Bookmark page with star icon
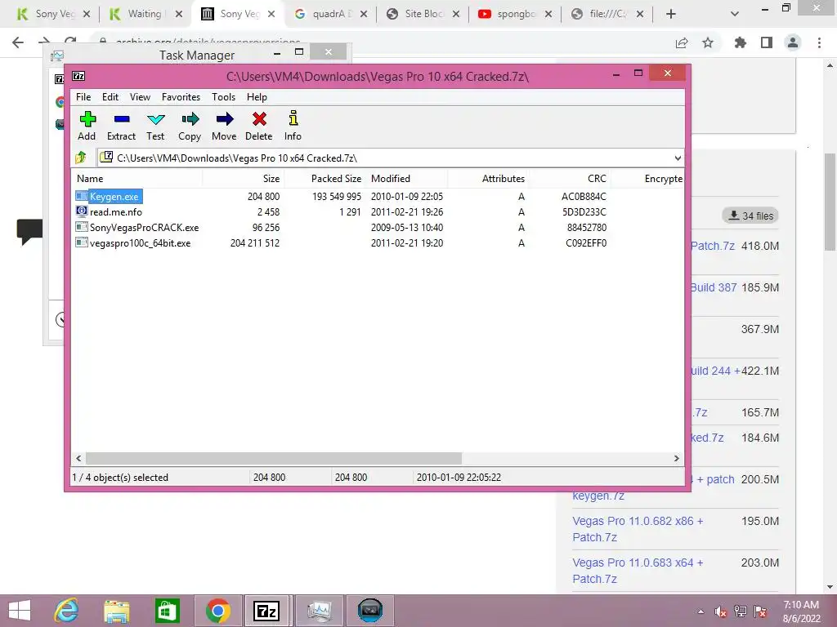837x627 pixels. coord(708,42)
